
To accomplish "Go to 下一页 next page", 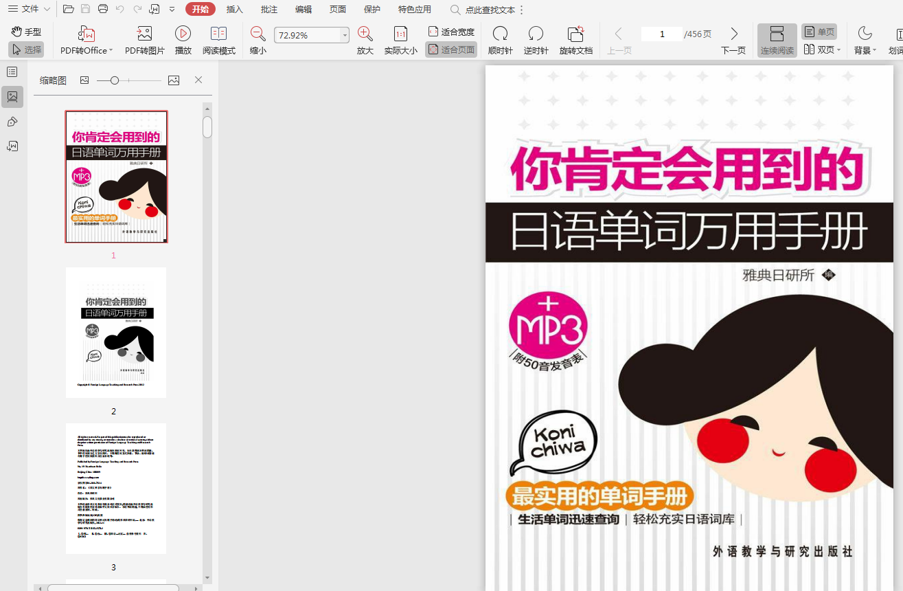I will (x=733, y=41).
